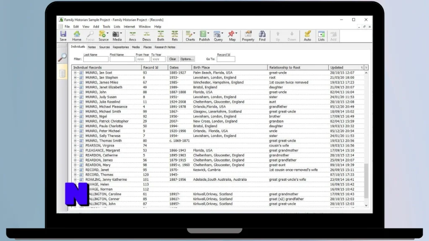Image resolution: width=429 pixels, height=241 pixels.
Task: Go to Home view icon
Action: coord(77,36)
